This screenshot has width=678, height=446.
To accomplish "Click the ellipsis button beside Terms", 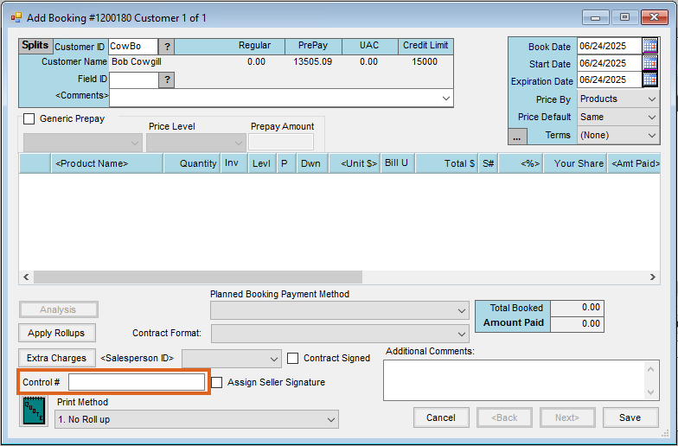I will tap(517, 137).
